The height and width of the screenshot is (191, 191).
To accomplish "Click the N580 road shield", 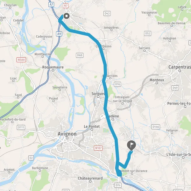I will click(21, 60).
